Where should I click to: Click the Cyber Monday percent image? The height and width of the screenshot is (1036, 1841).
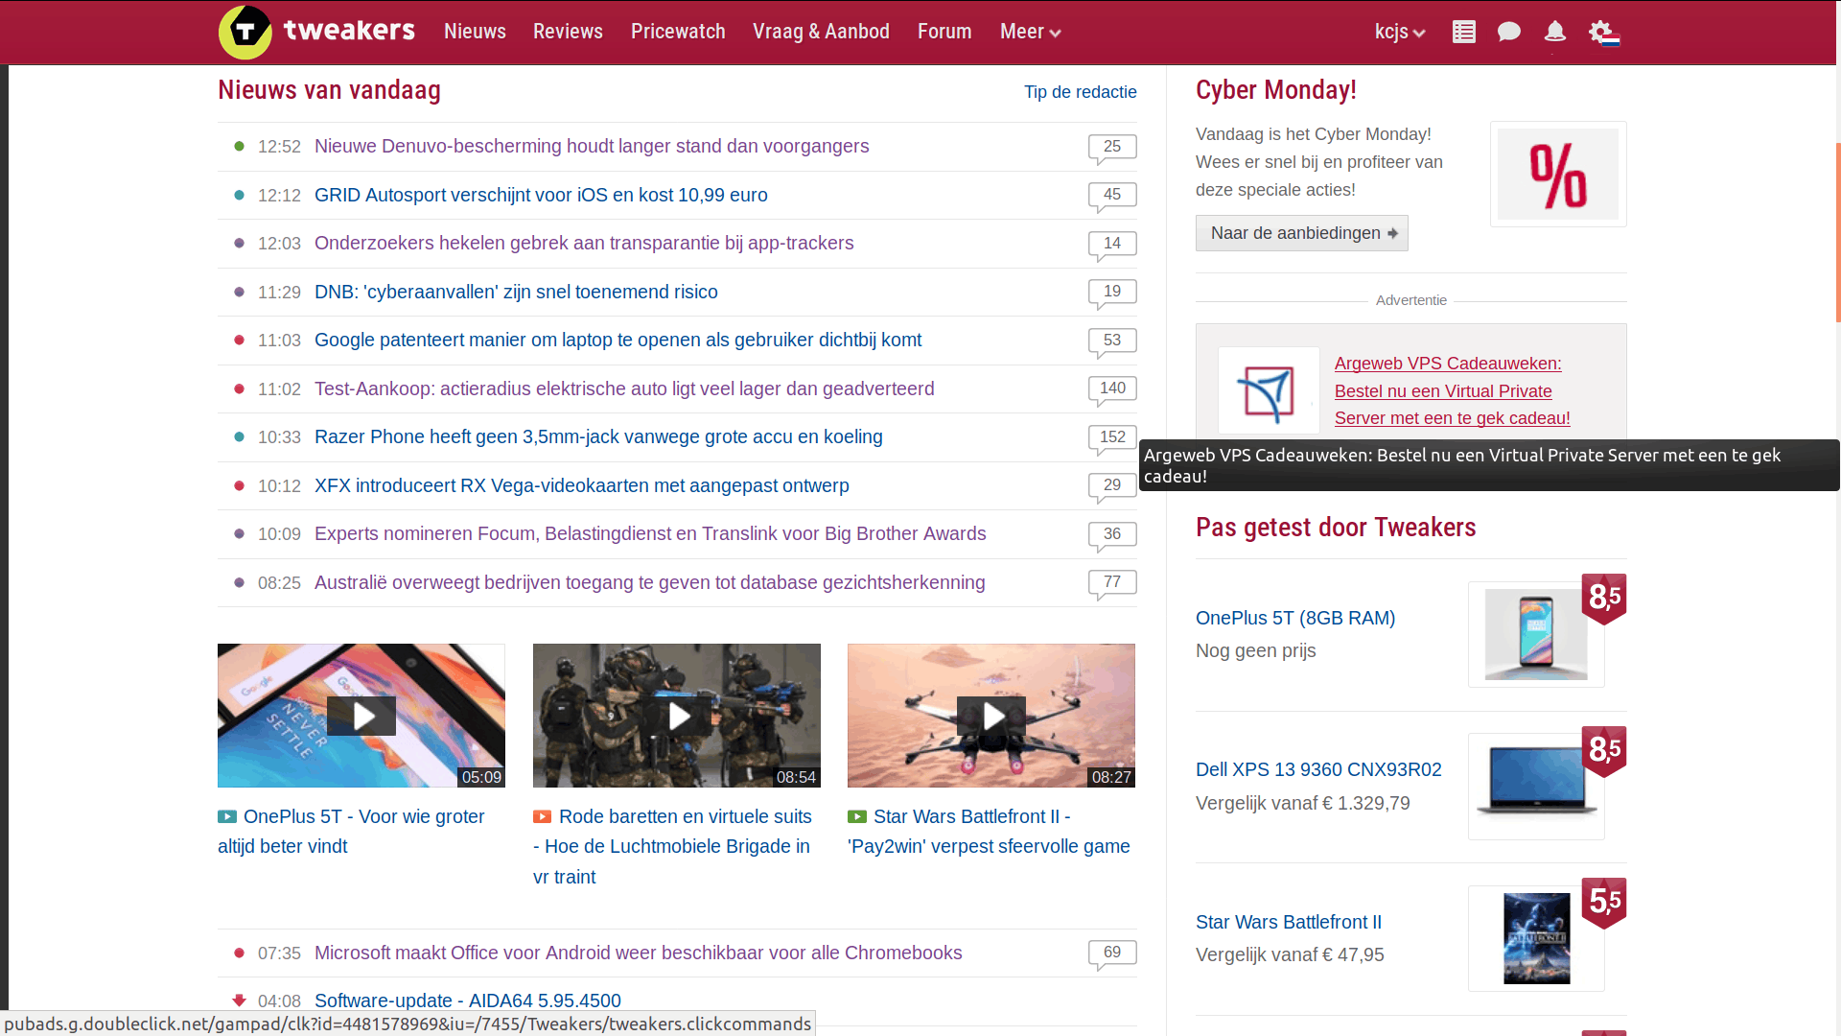click(x=1557, y=175)
